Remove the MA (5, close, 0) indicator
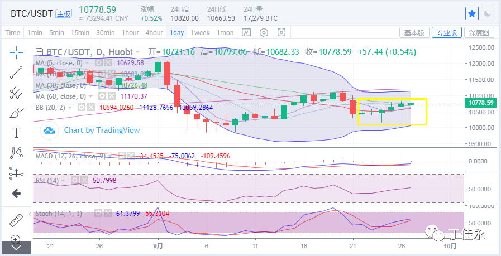This screenshot has height=256, width=501. [108, 63]
